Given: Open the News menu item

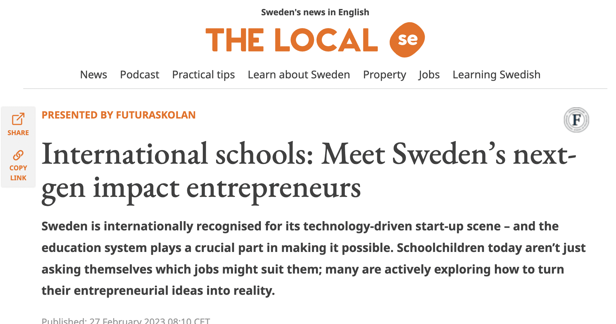Looking at the screenshot, I should tap(94, 75).
